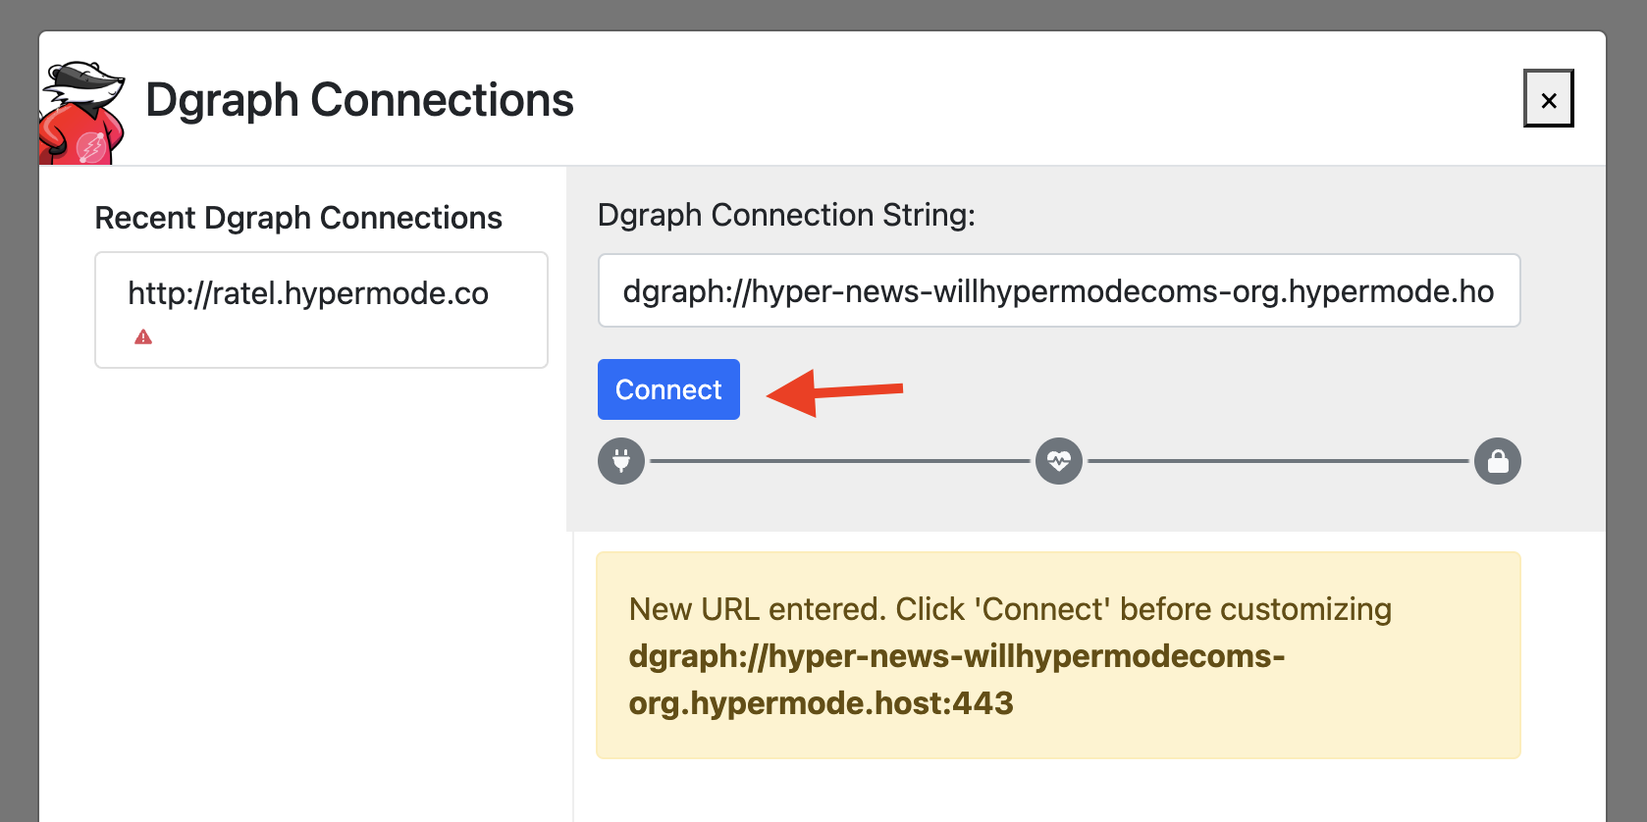This screenshot has width=1647, height=822.
Task: Click the red warning triangle on the recent connection
Action: point(142,337)
